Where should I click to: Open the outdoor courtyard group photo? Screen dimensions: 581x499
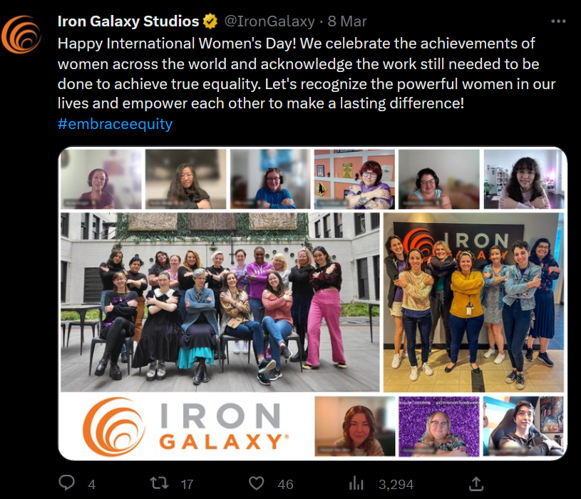point(220,302)
